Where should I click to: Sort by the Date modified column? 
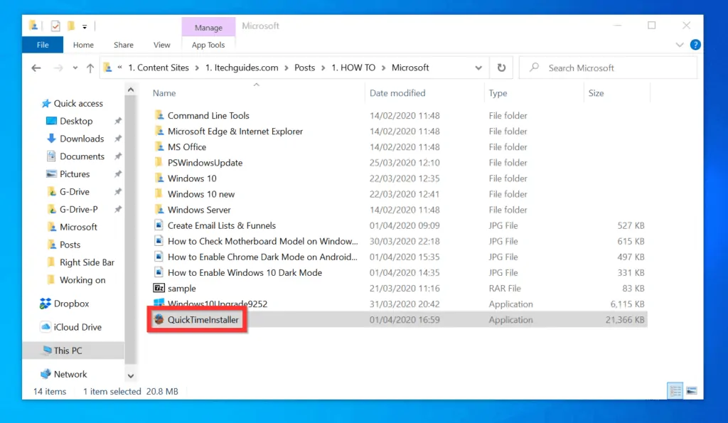click(397, 93)
